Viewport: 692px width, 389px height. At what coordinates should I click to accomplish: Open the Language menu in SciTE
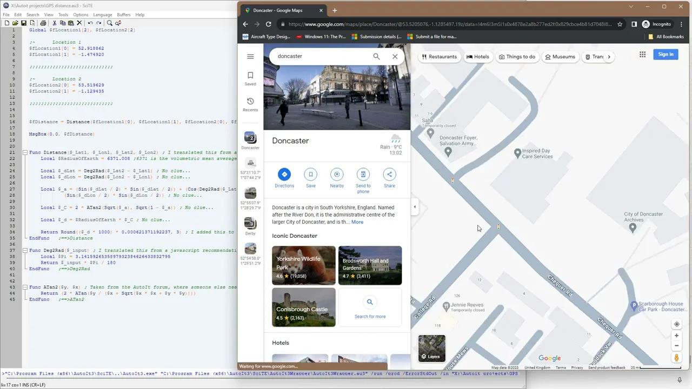[x=102, y=15]
